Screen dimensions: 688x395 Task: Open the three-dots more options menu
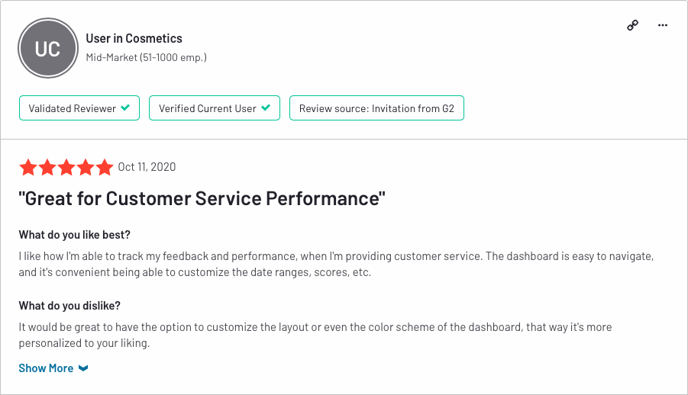pyautogui.click(x=663, y=25)
